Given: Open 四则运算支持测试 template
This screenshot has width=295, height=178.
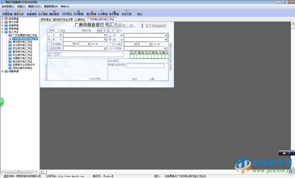Looking at the screenshot, I should (x=22, y=68).
